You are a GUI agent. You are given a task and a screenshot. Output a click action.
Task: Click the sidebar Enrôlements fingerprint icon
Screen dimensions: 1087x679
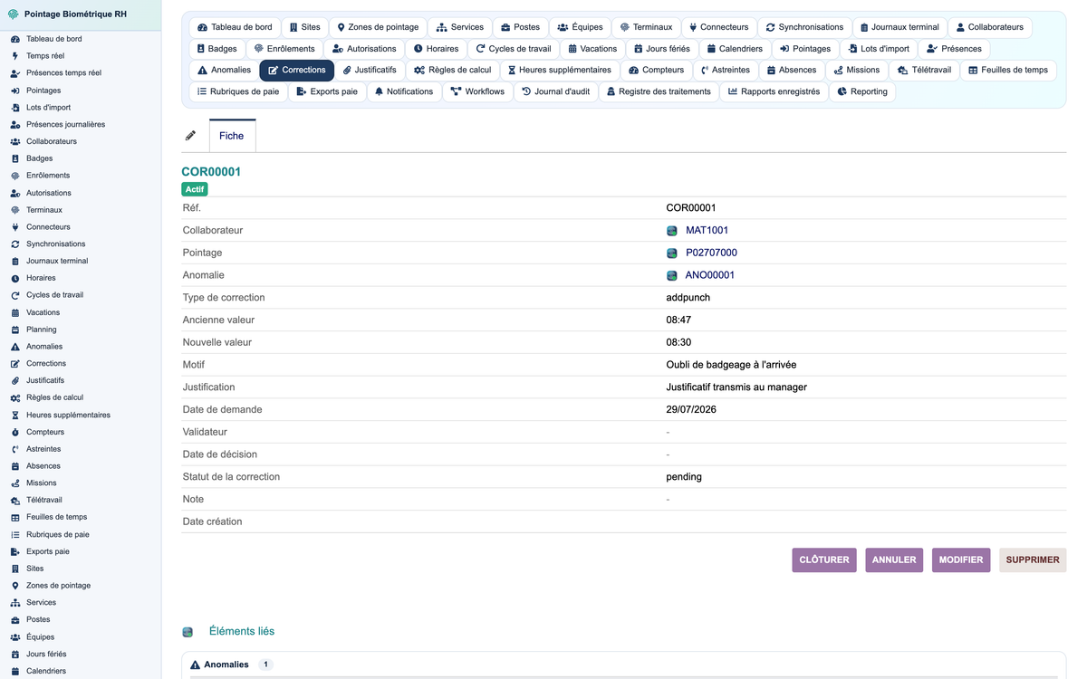point(15,176)
